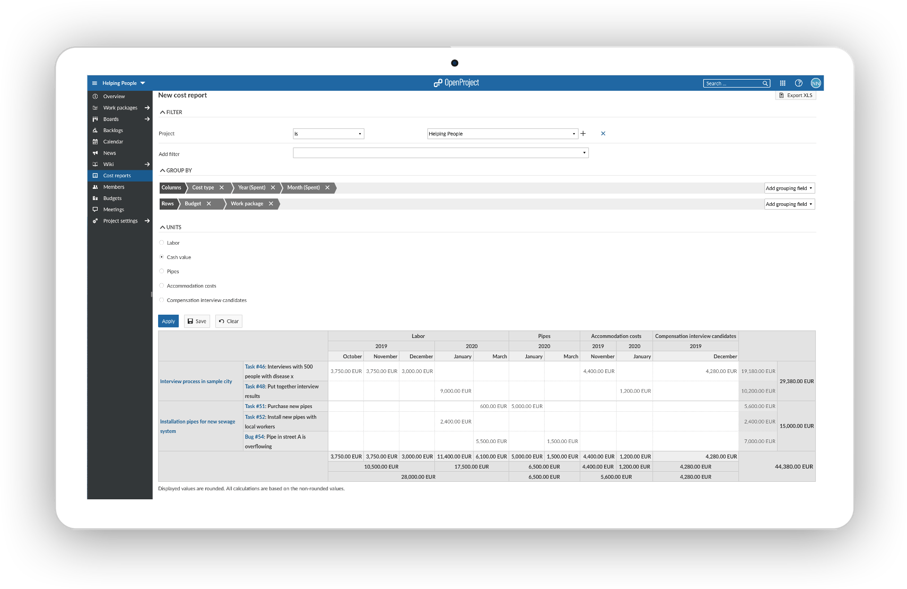Click the help question mark icon
This screenshot has width=907, height=589.
coord(799,83)
